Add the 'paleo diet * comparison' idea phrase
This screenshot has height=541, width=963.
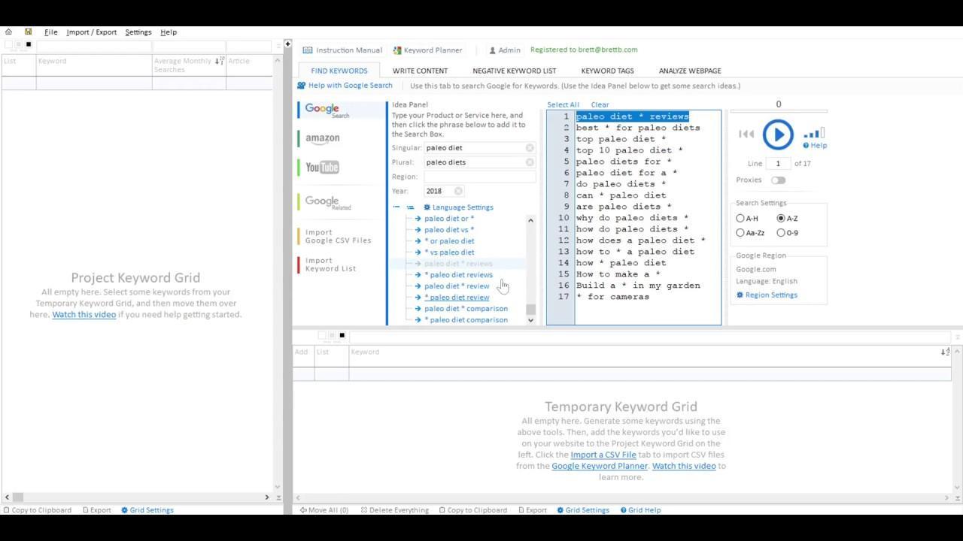466,309
